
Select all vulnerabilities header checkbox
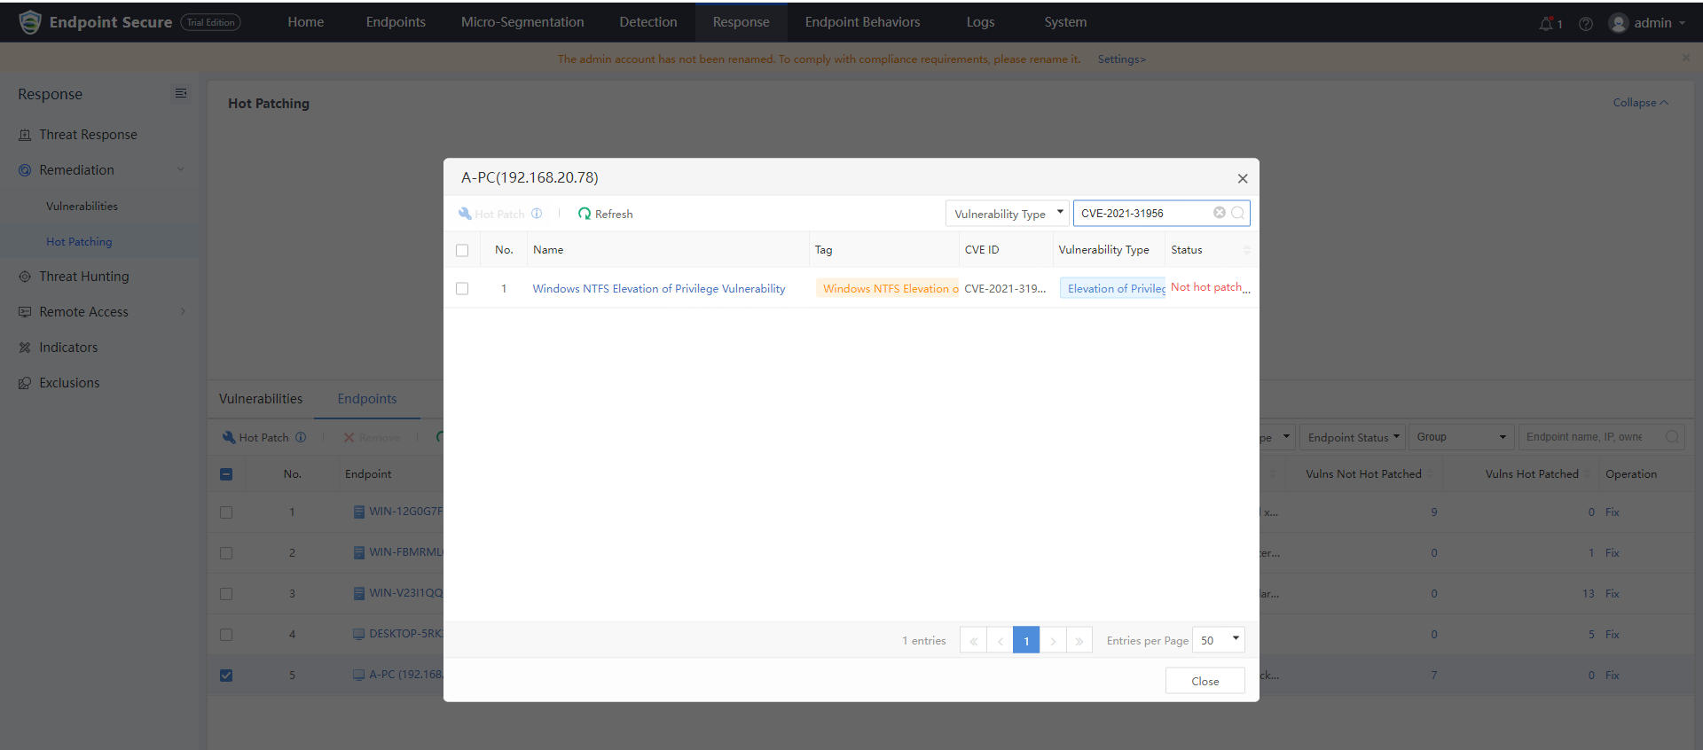(462, 250)
